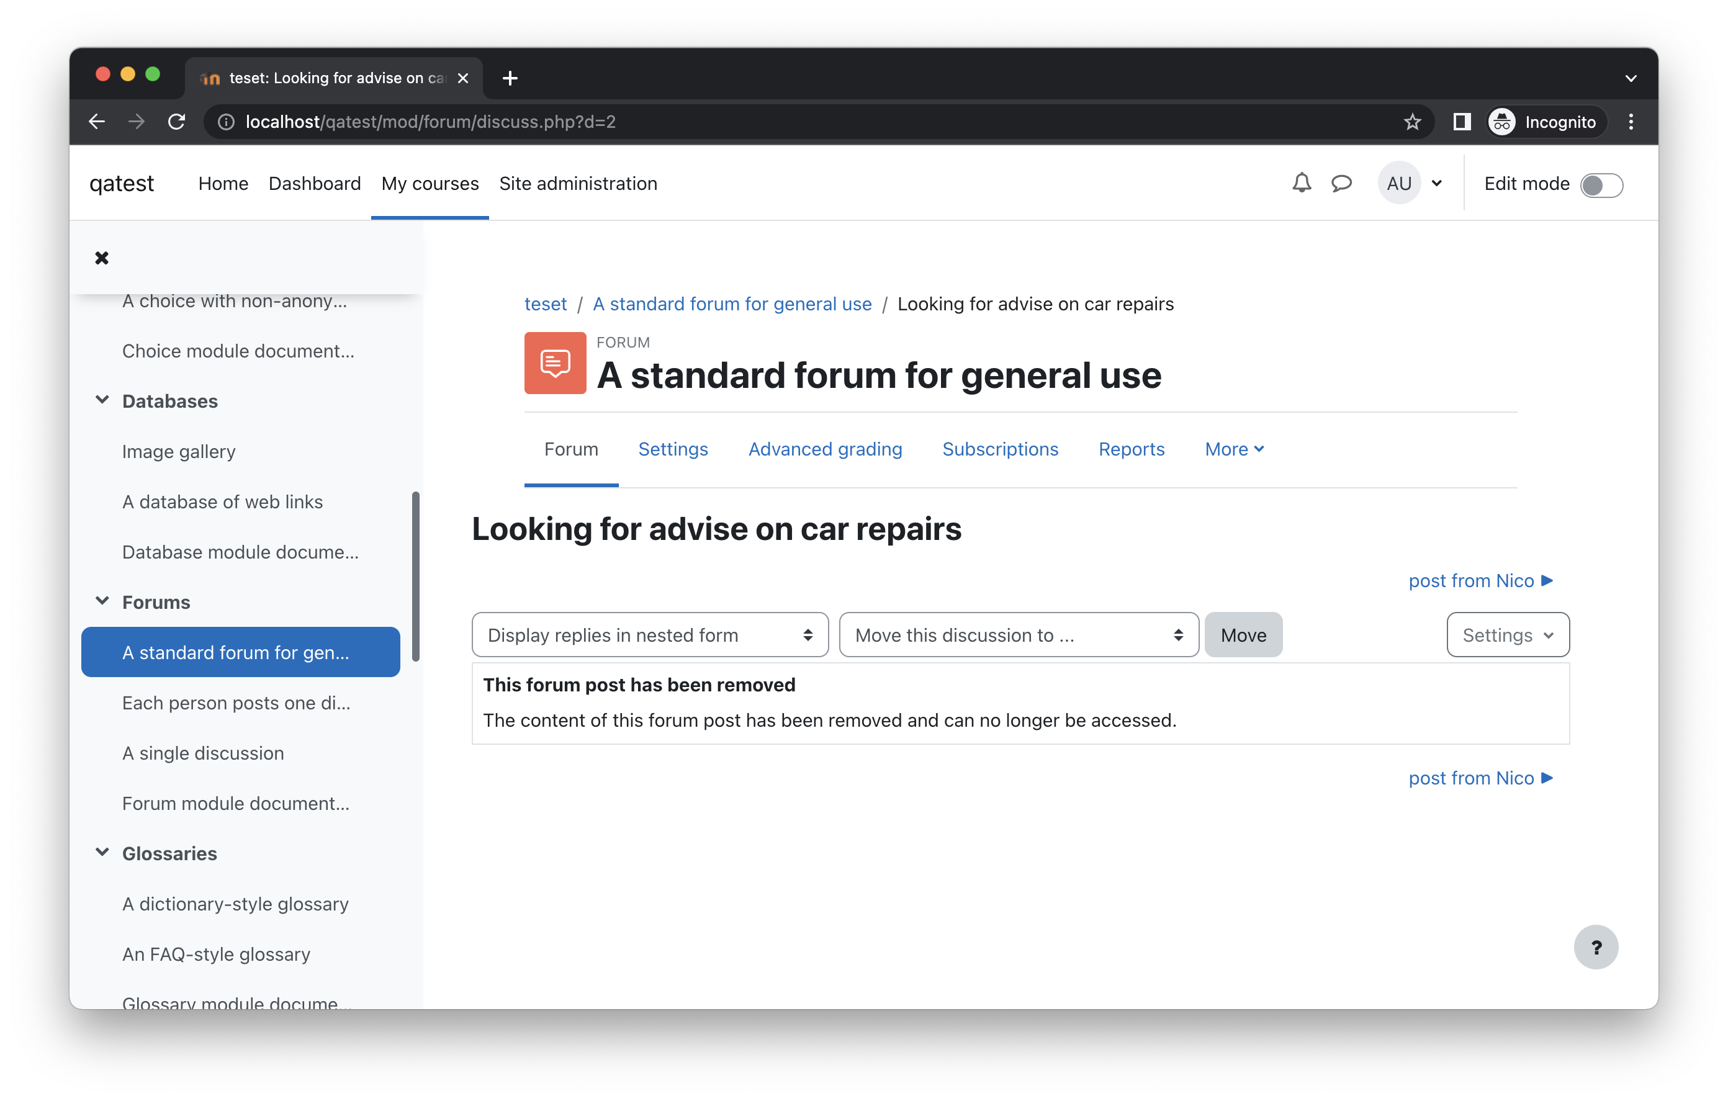Open the Image gallery item

[x=179, y=451]
